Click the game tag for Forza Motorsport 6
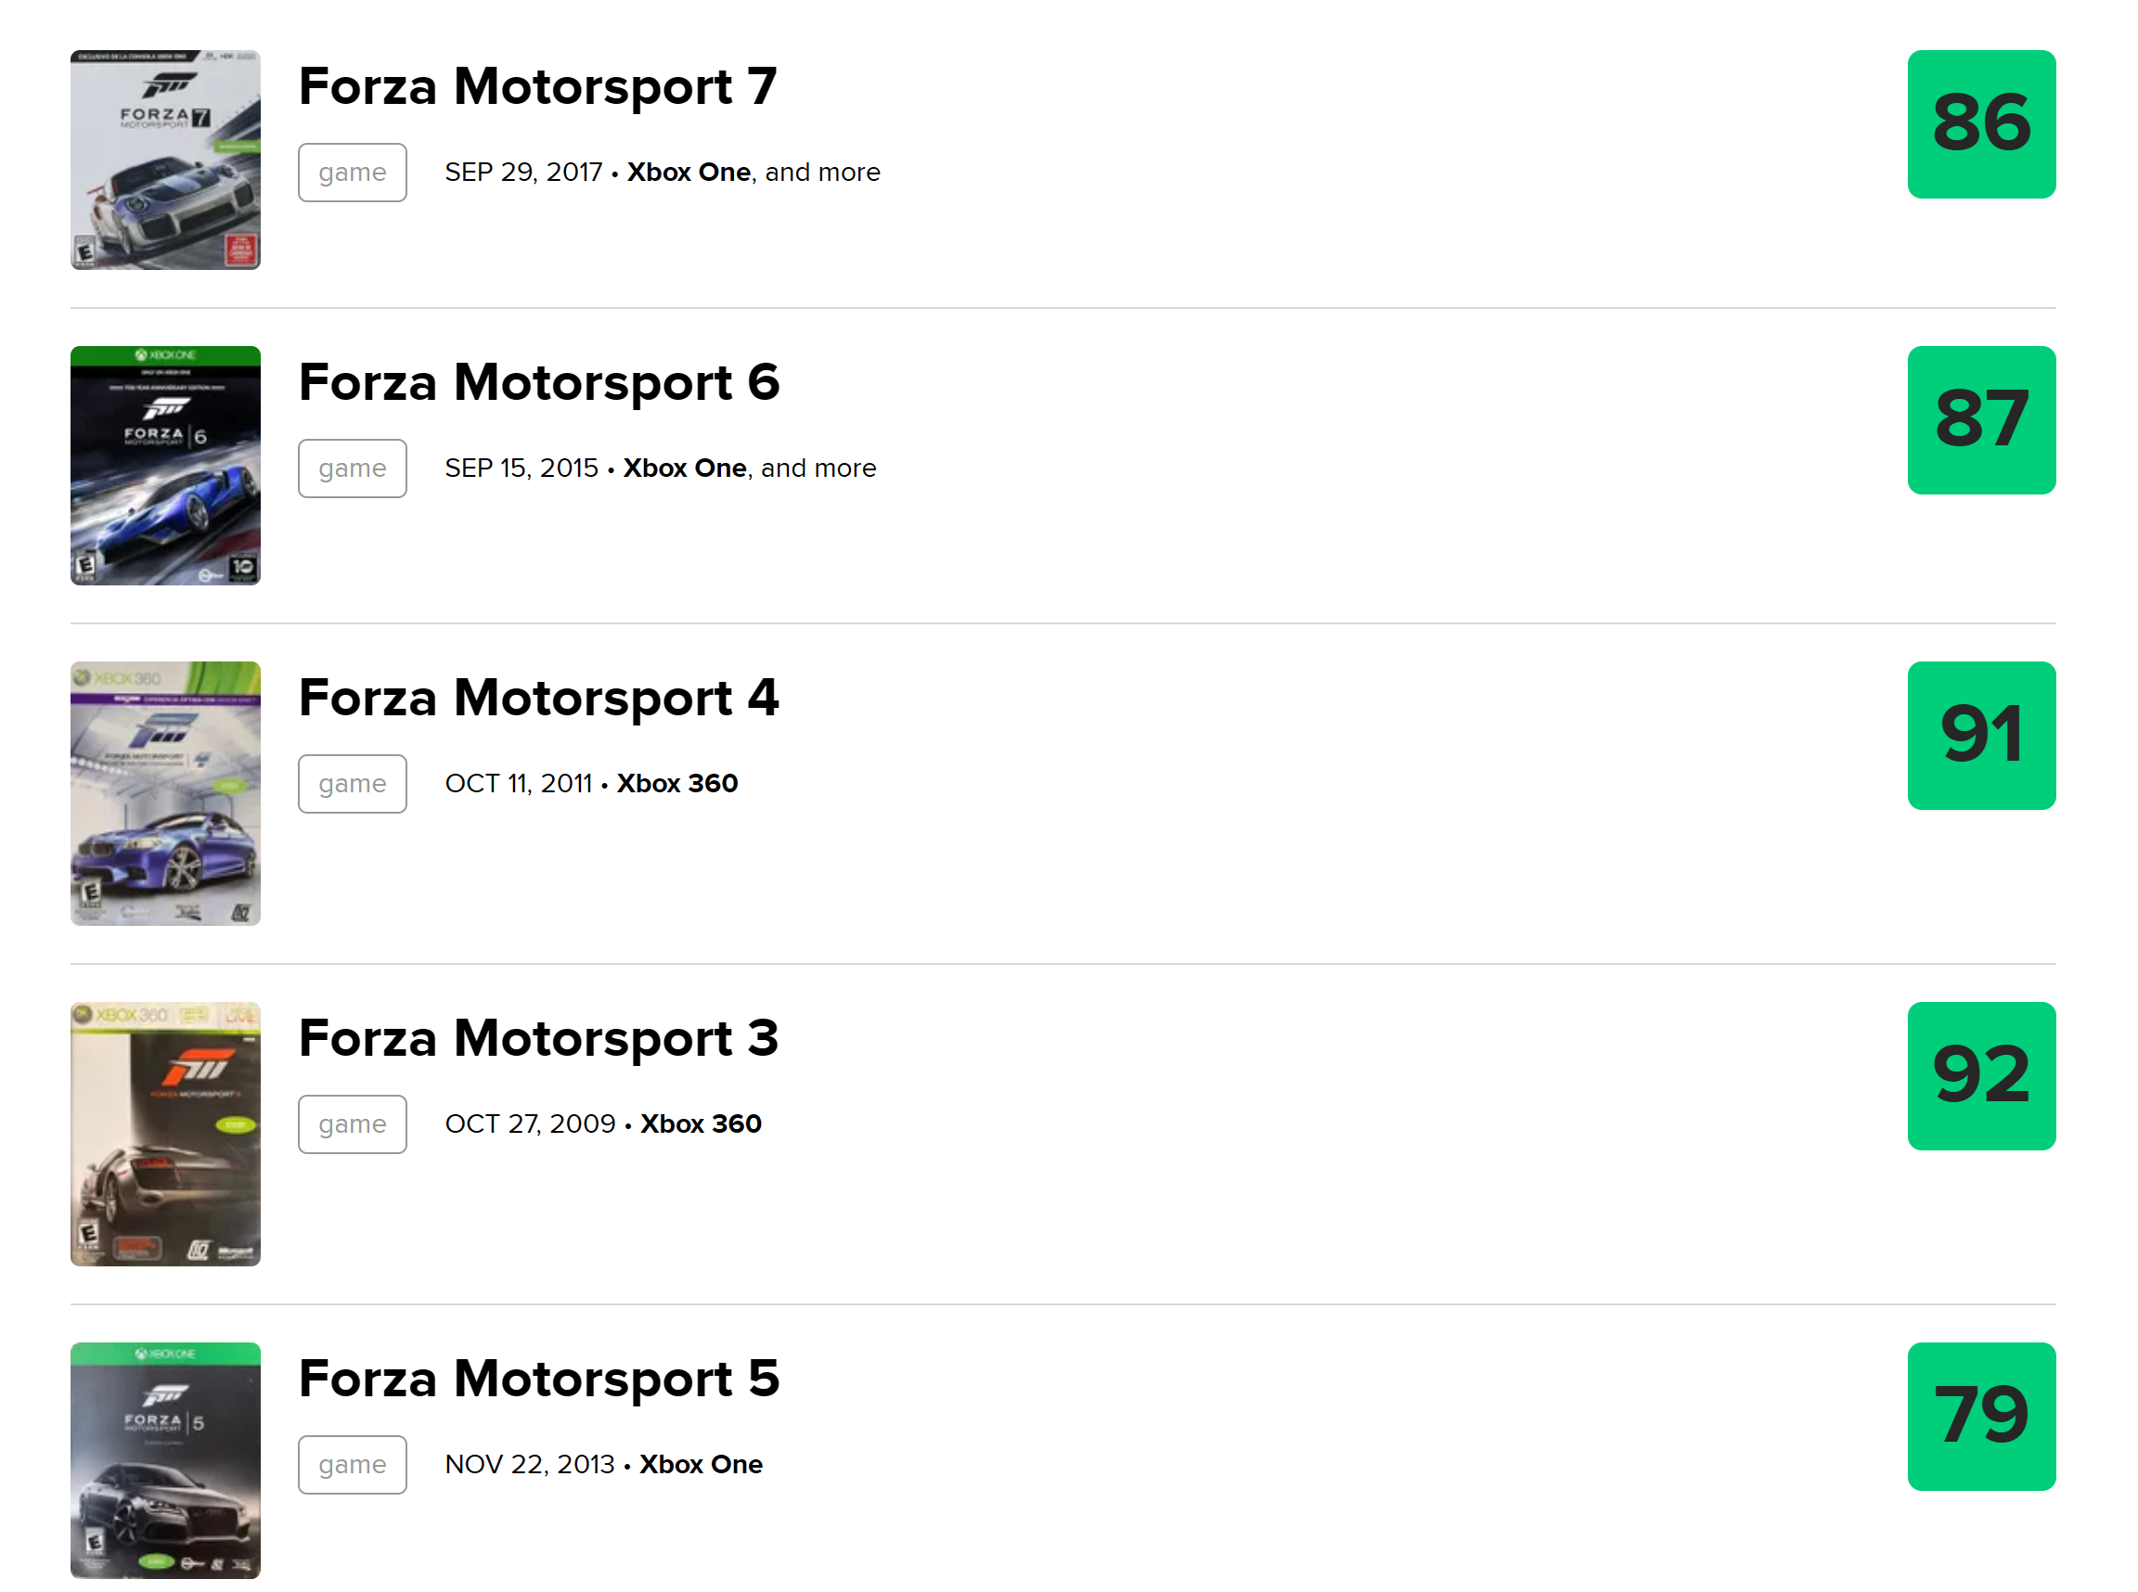Image resolution: width=2138 pixels, height=1592 pixels. coord(353,469)
